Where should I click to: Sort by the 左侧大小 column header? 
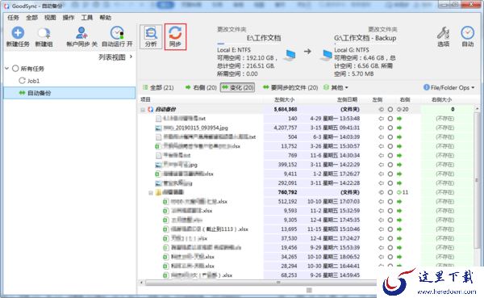tap(284, 100)
